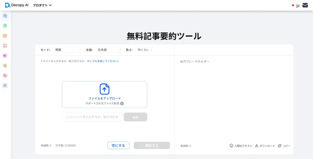Click the supported file formats info icon
The width and height of the screenshot is (313, 159).
click(122, 103)
